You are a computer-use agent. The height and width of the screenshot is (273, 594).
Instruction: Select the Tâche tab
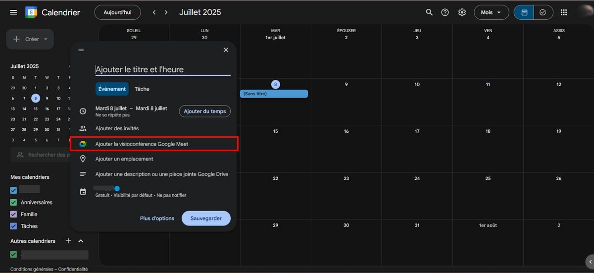point(142,89)
